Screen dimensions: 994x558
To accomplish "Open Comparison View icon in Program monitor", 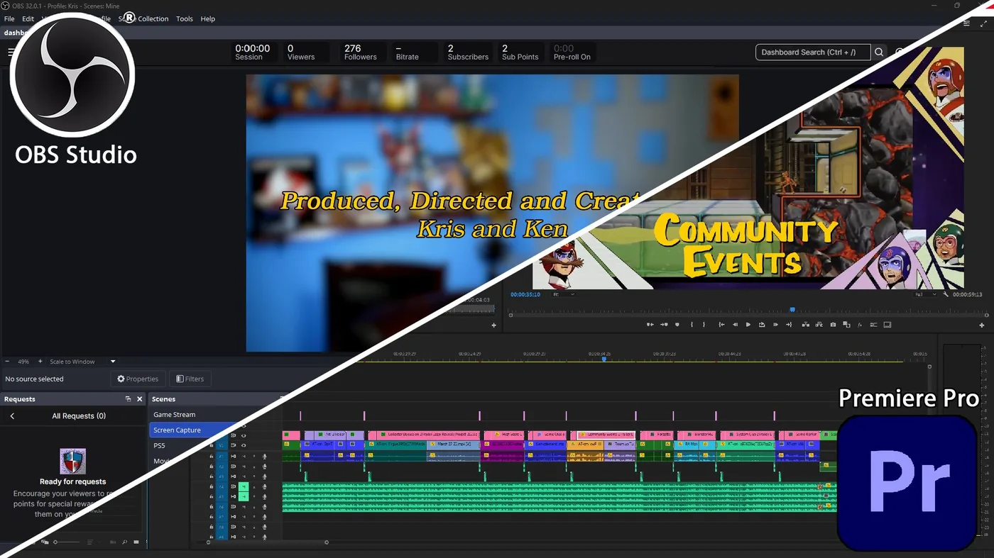I will coord(846,325).
